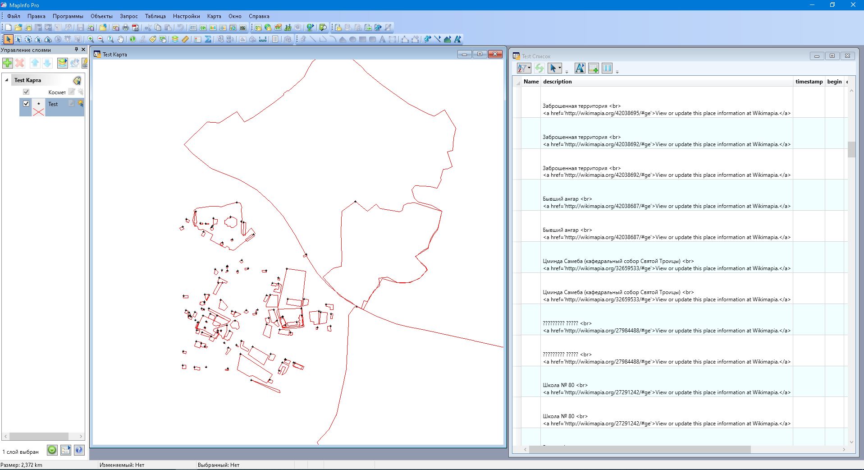Click the green plus add layer button
This screenshot has width=864, height=470.
(7, 63)
